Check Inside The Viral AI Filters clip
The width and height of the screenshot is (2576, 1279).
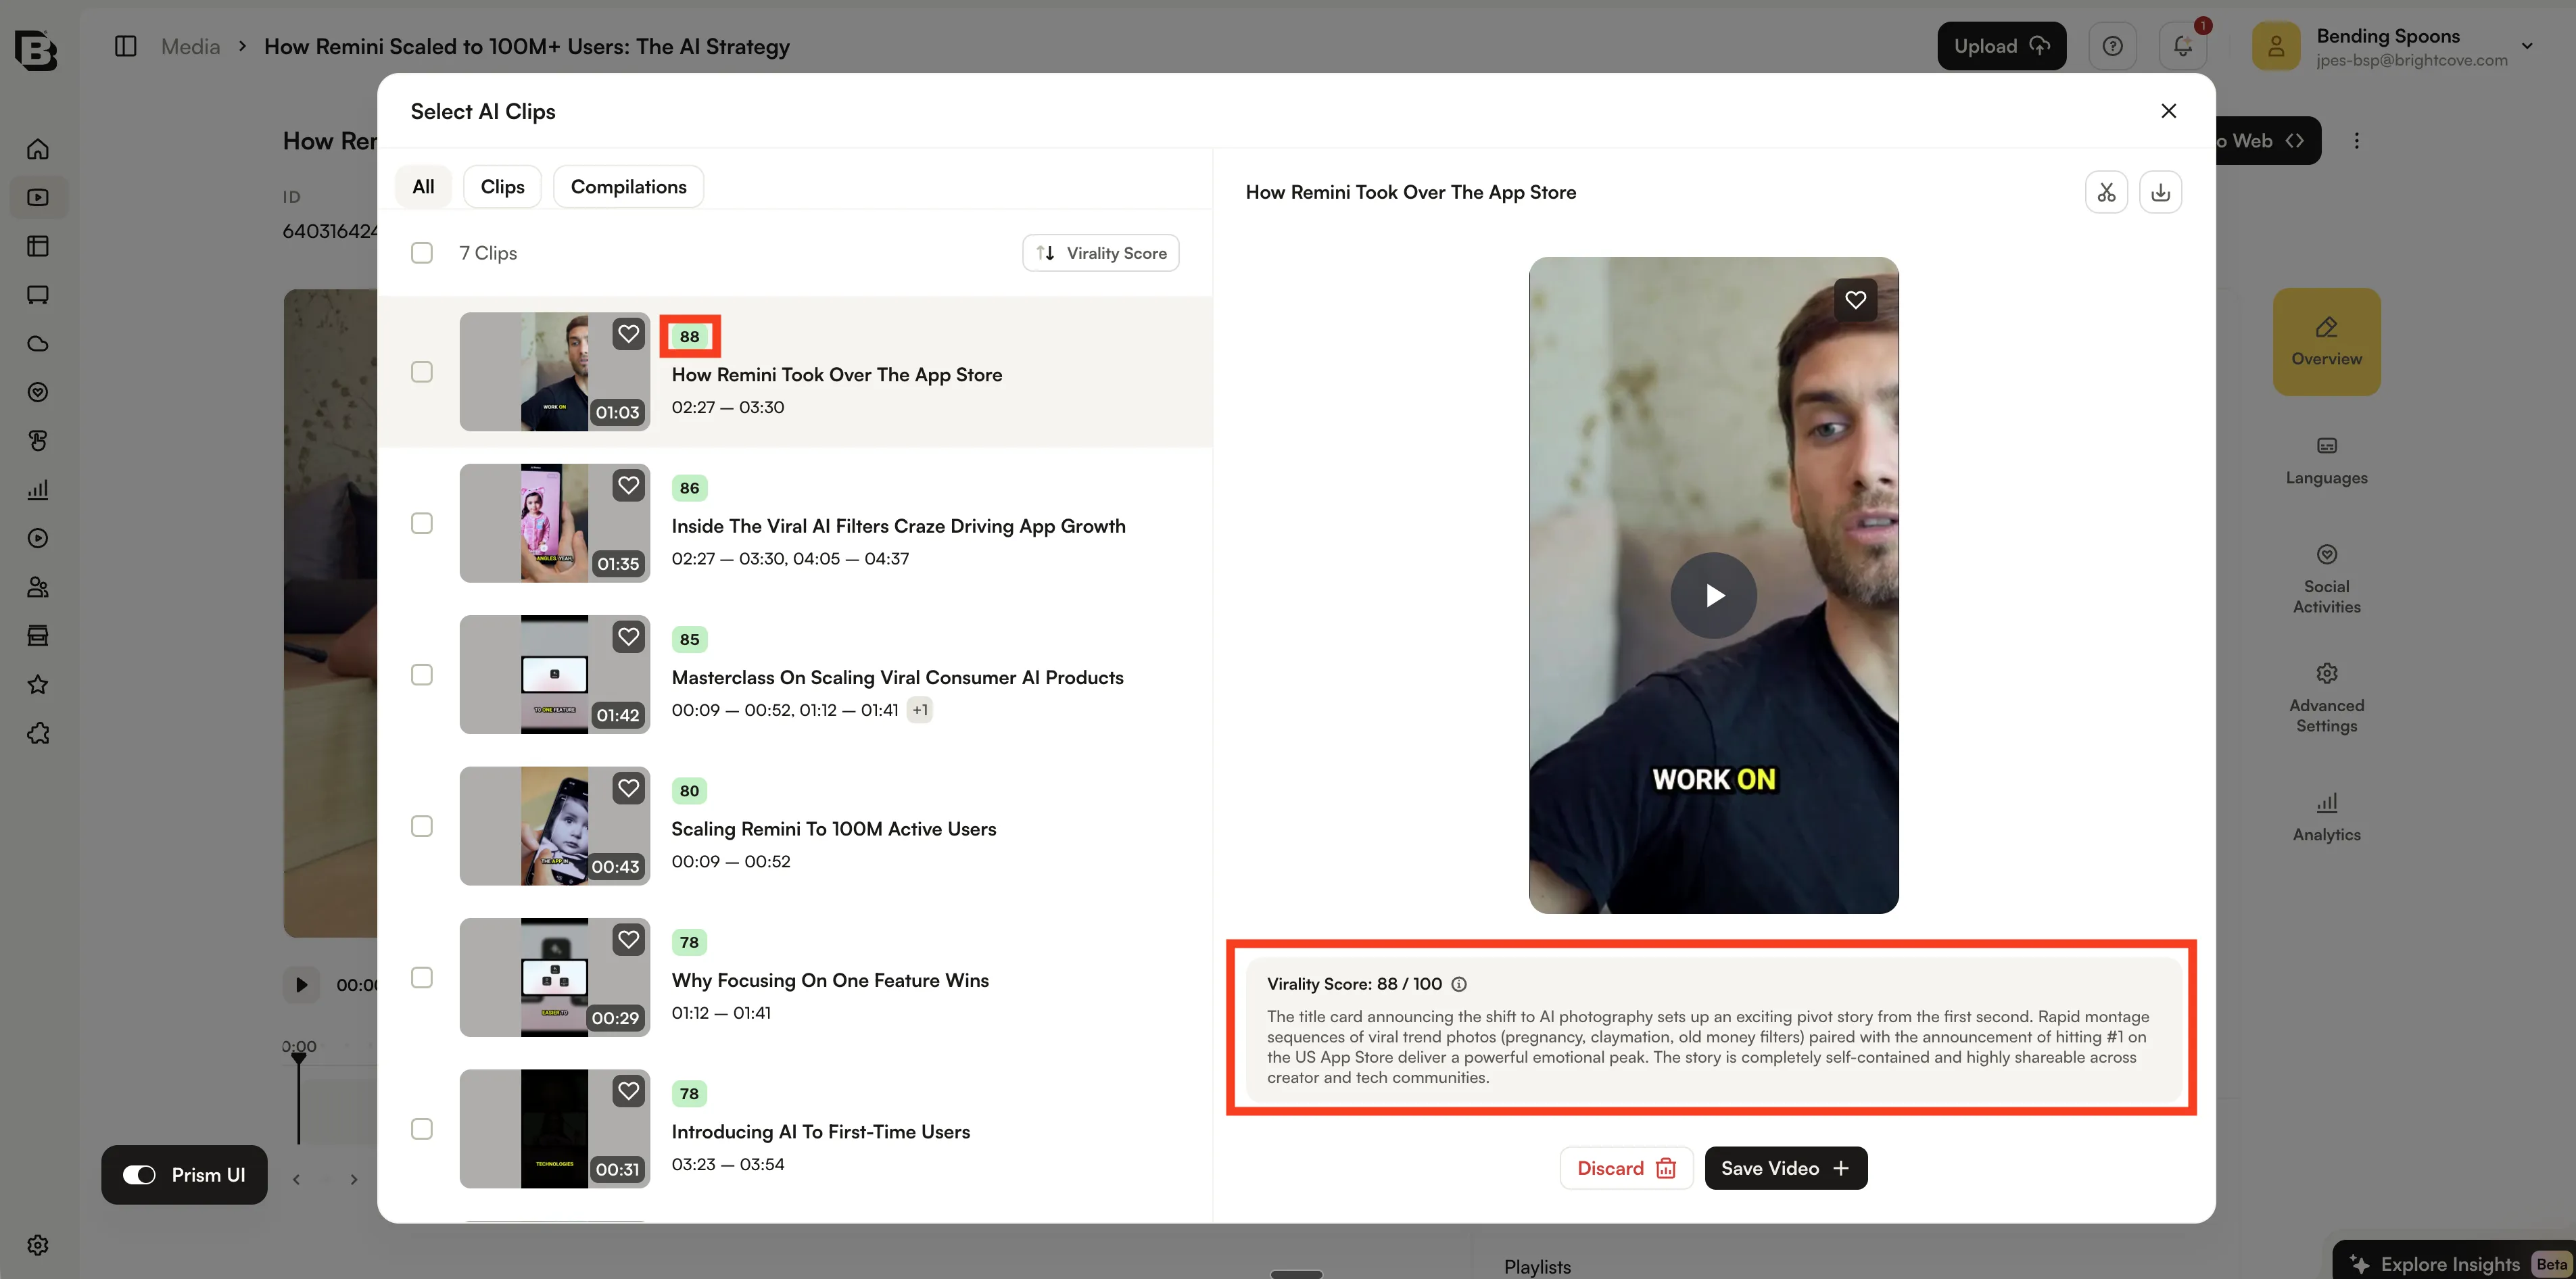(422, 523)
